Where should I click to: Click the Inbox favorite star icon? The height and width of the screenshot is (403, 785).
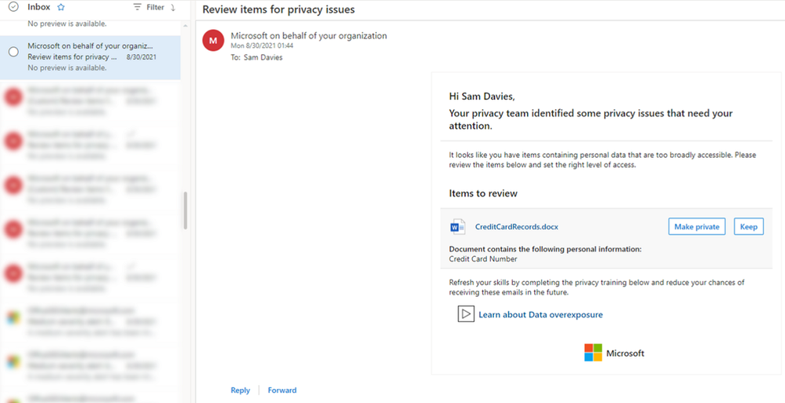point(61,7)
